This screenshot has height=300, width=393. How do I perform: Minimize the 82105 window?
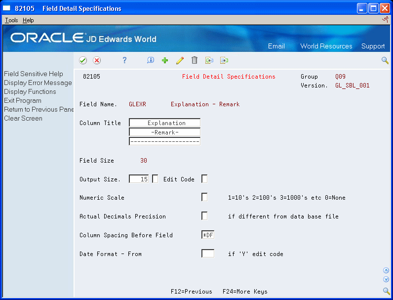pos(362,8)
